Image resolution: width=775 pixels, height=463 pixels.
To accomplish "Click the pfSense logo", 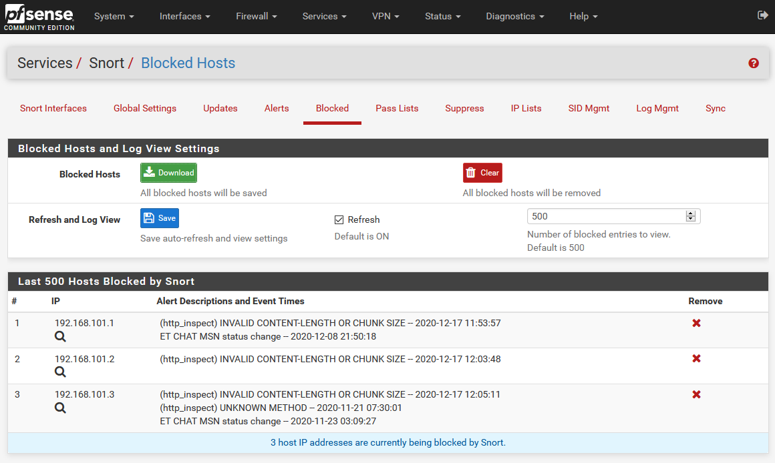I will (x=39, y=17).
